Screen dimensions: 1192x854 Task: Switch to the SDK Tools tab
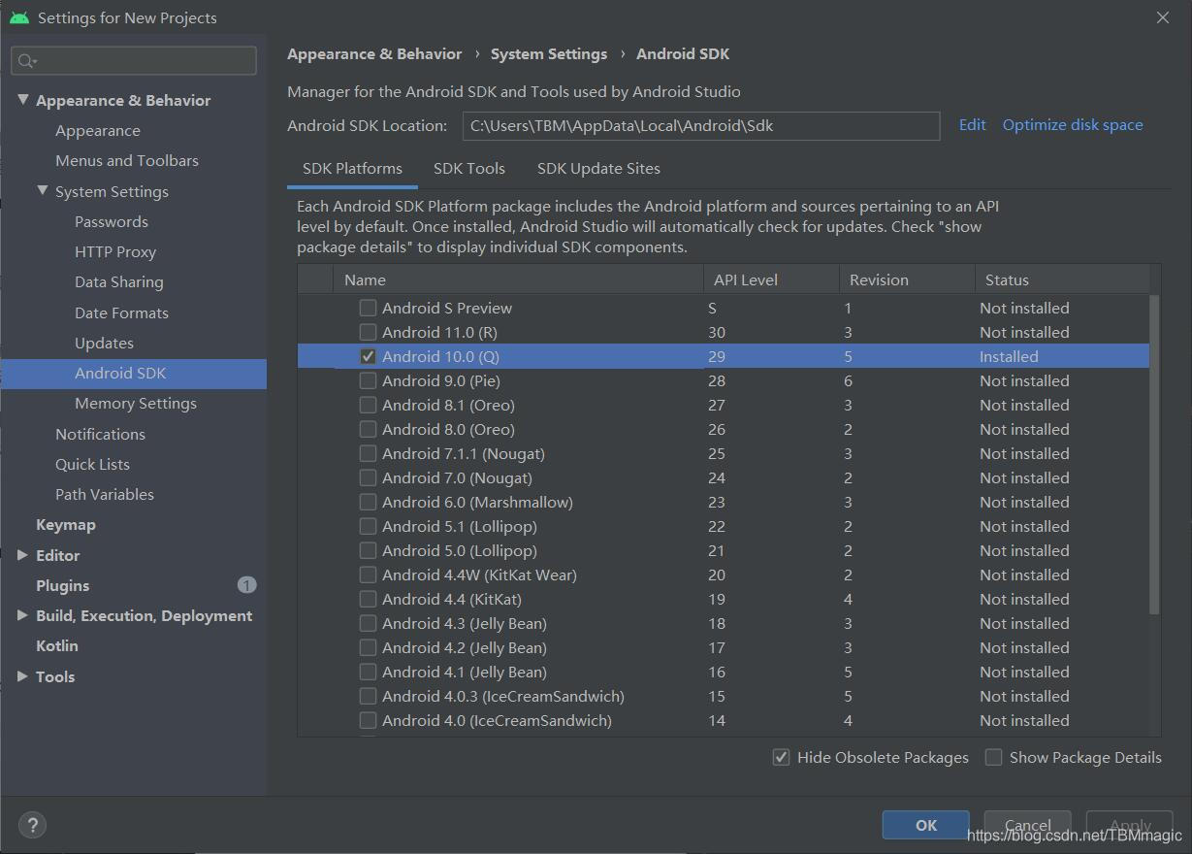[469, 169]
